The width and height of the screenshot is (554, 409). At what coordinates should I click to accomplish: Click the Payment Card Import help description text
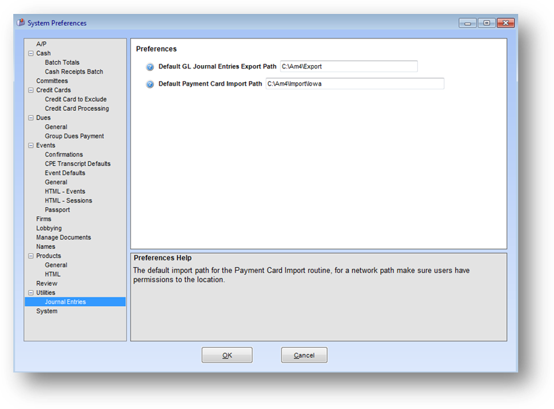[301, 275]
